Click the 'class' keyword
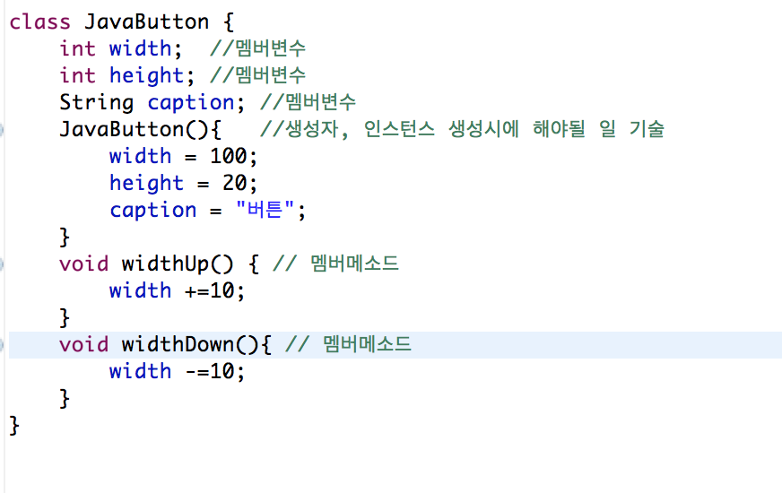Image resolution: width=782 pixels, height=493 pixels. (x=39, y=22)
